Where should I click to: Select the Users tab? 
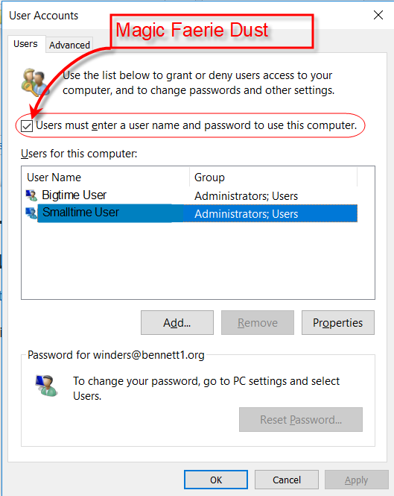(x=25, y=44)
